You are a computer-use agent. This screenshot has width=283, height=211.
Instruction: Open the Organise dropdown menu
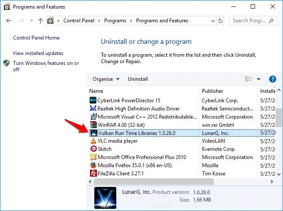point(106,79)
